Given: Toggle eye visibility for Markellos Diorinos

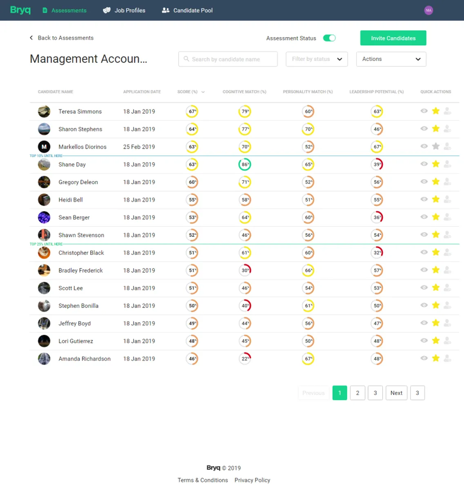Looking at the screenshot, I should [424, 146].
